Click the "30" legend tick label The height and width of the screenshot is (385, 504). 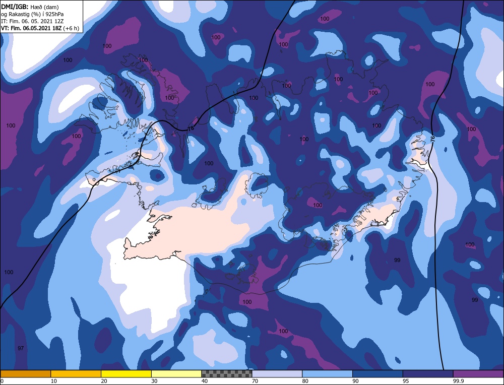coord(155,381)
